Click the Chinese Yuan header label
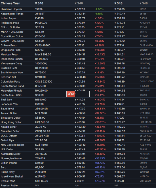This screenshot has width=156, height=188. click(x=10, y=3)
